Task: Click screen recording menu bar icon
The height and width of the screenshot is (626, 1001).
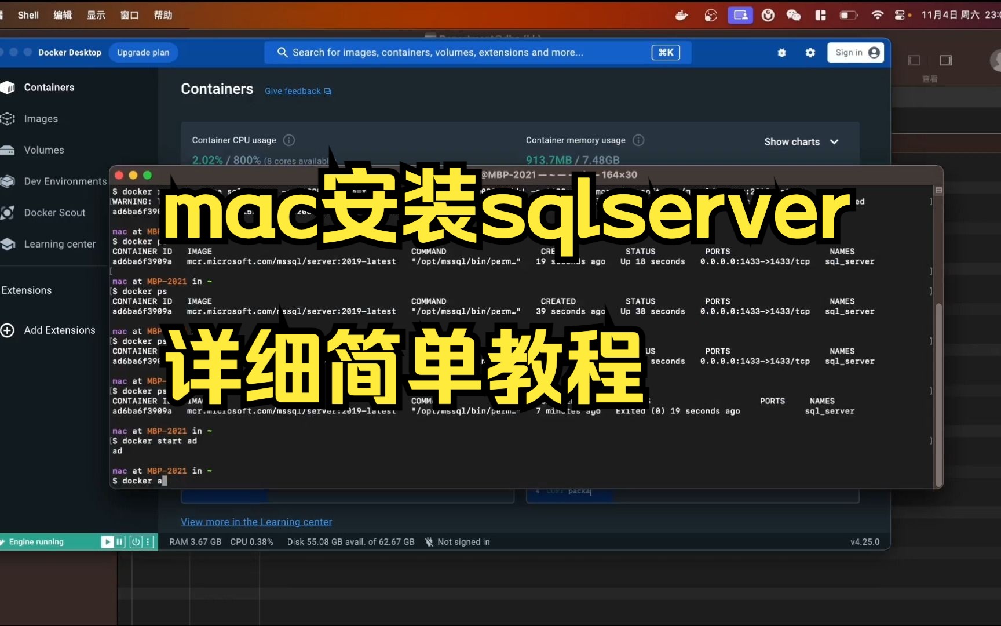Action: tap(740, 16)
